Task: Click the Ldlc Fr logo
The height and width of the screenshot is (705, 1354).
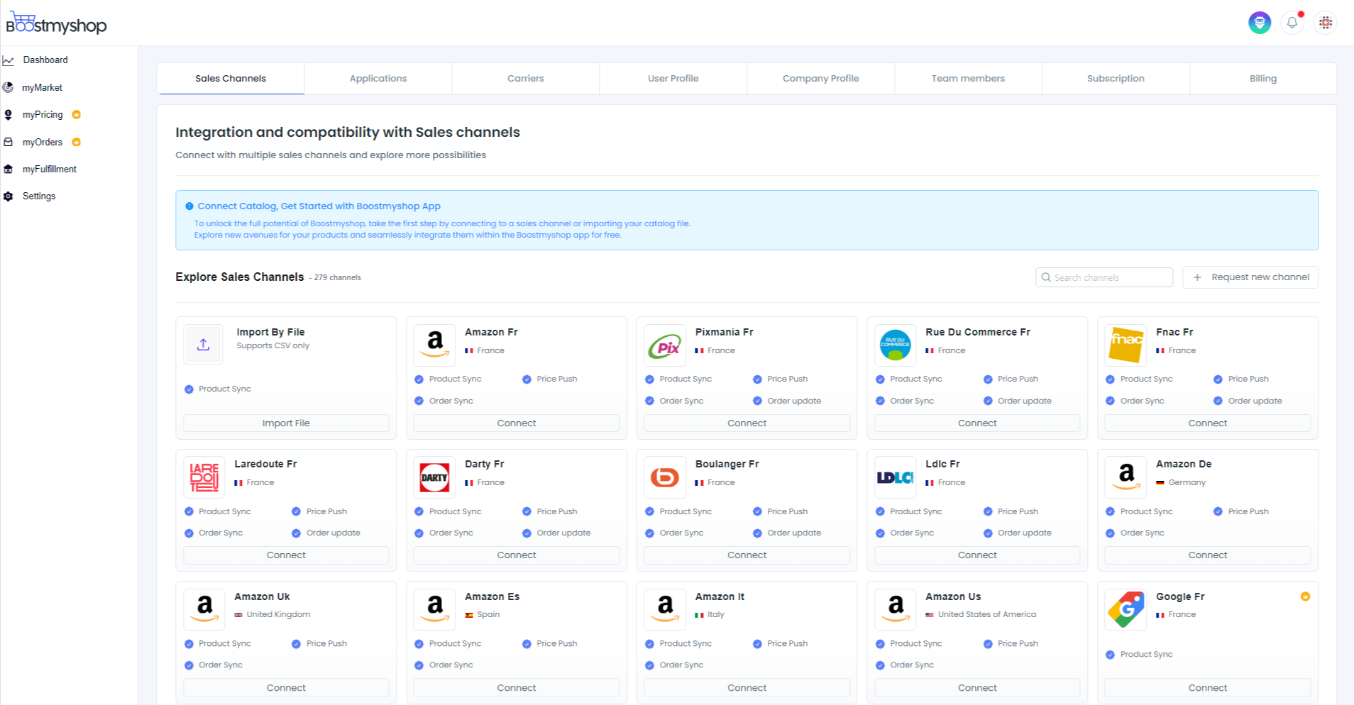Action: click(x=896, y=477)
